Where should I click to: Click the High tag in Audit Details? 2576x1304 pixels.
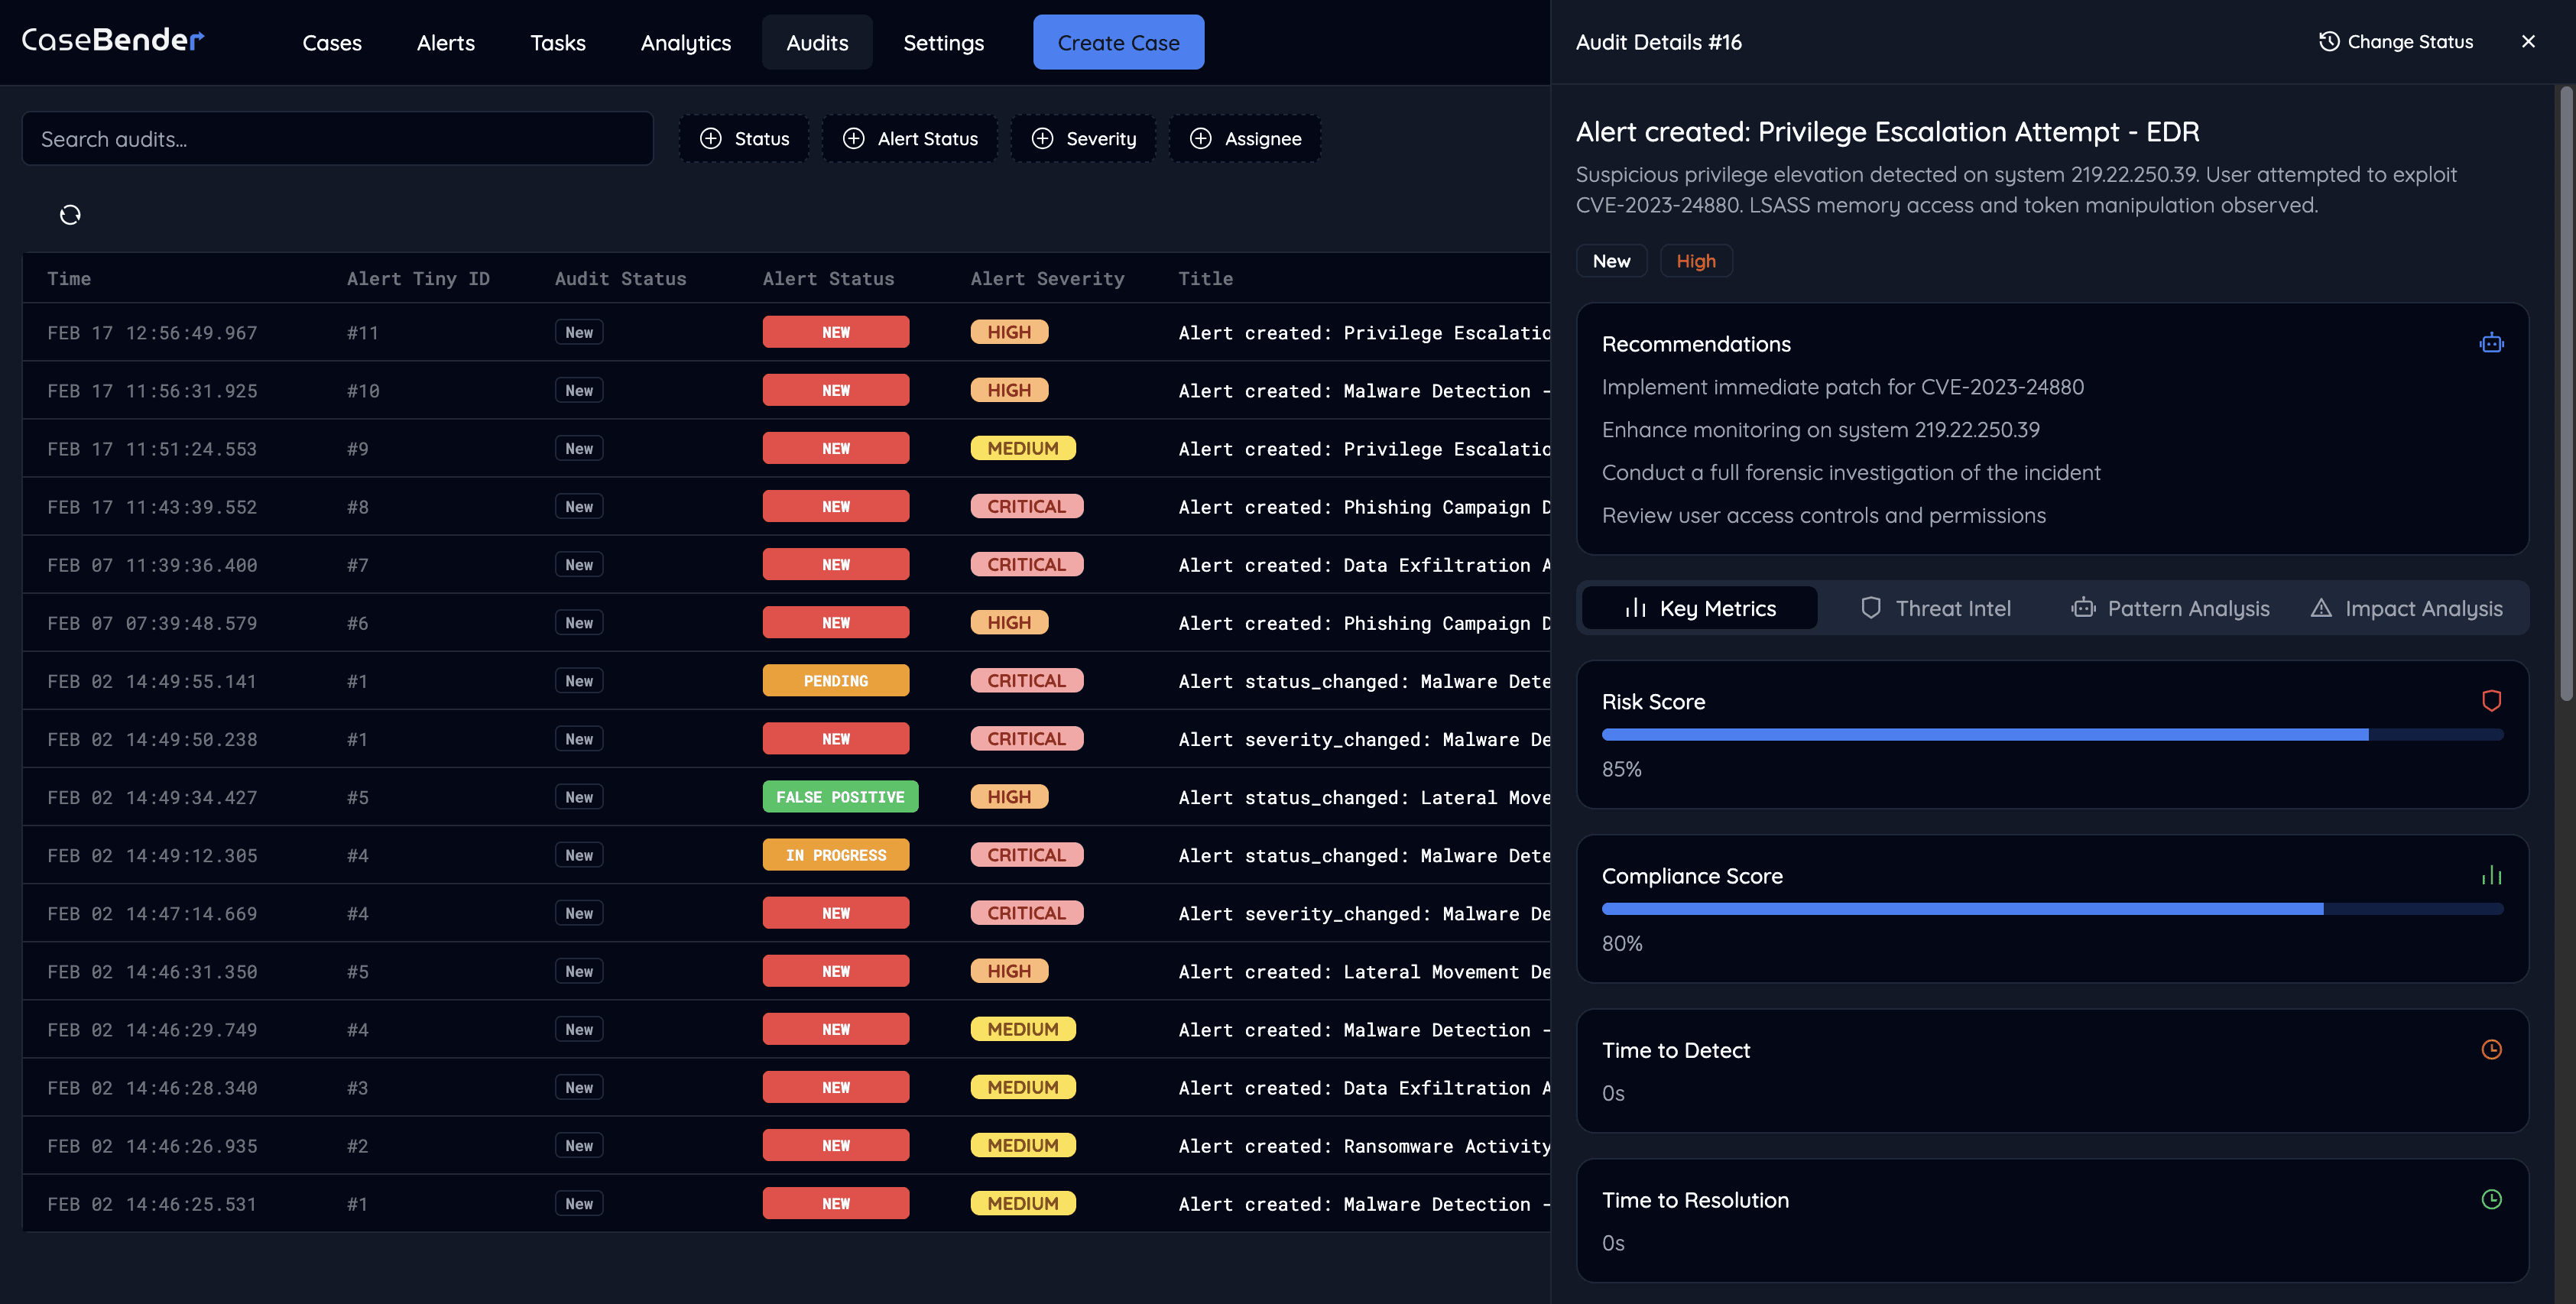point(1696,261)
